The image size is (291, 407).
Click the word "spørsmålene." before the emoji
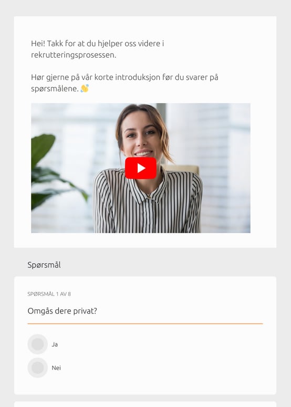[x=55, y=89]
